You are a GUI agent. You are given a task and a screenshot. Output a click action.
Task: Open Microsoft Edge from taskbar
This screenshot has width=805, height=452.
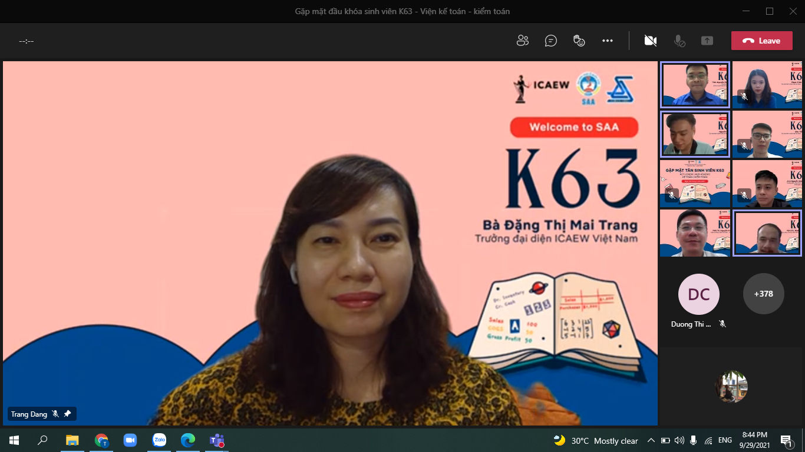[188, 440]
